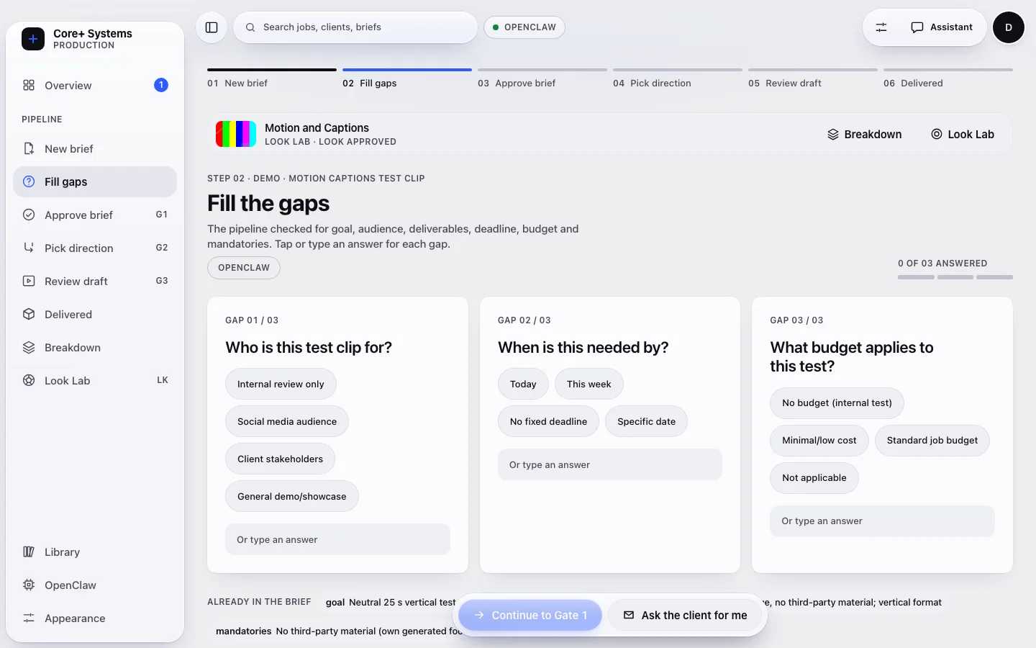The image size is (1036, 648).
Task: Open Breakdown button in job header
Action: click(x=865, y=134)
